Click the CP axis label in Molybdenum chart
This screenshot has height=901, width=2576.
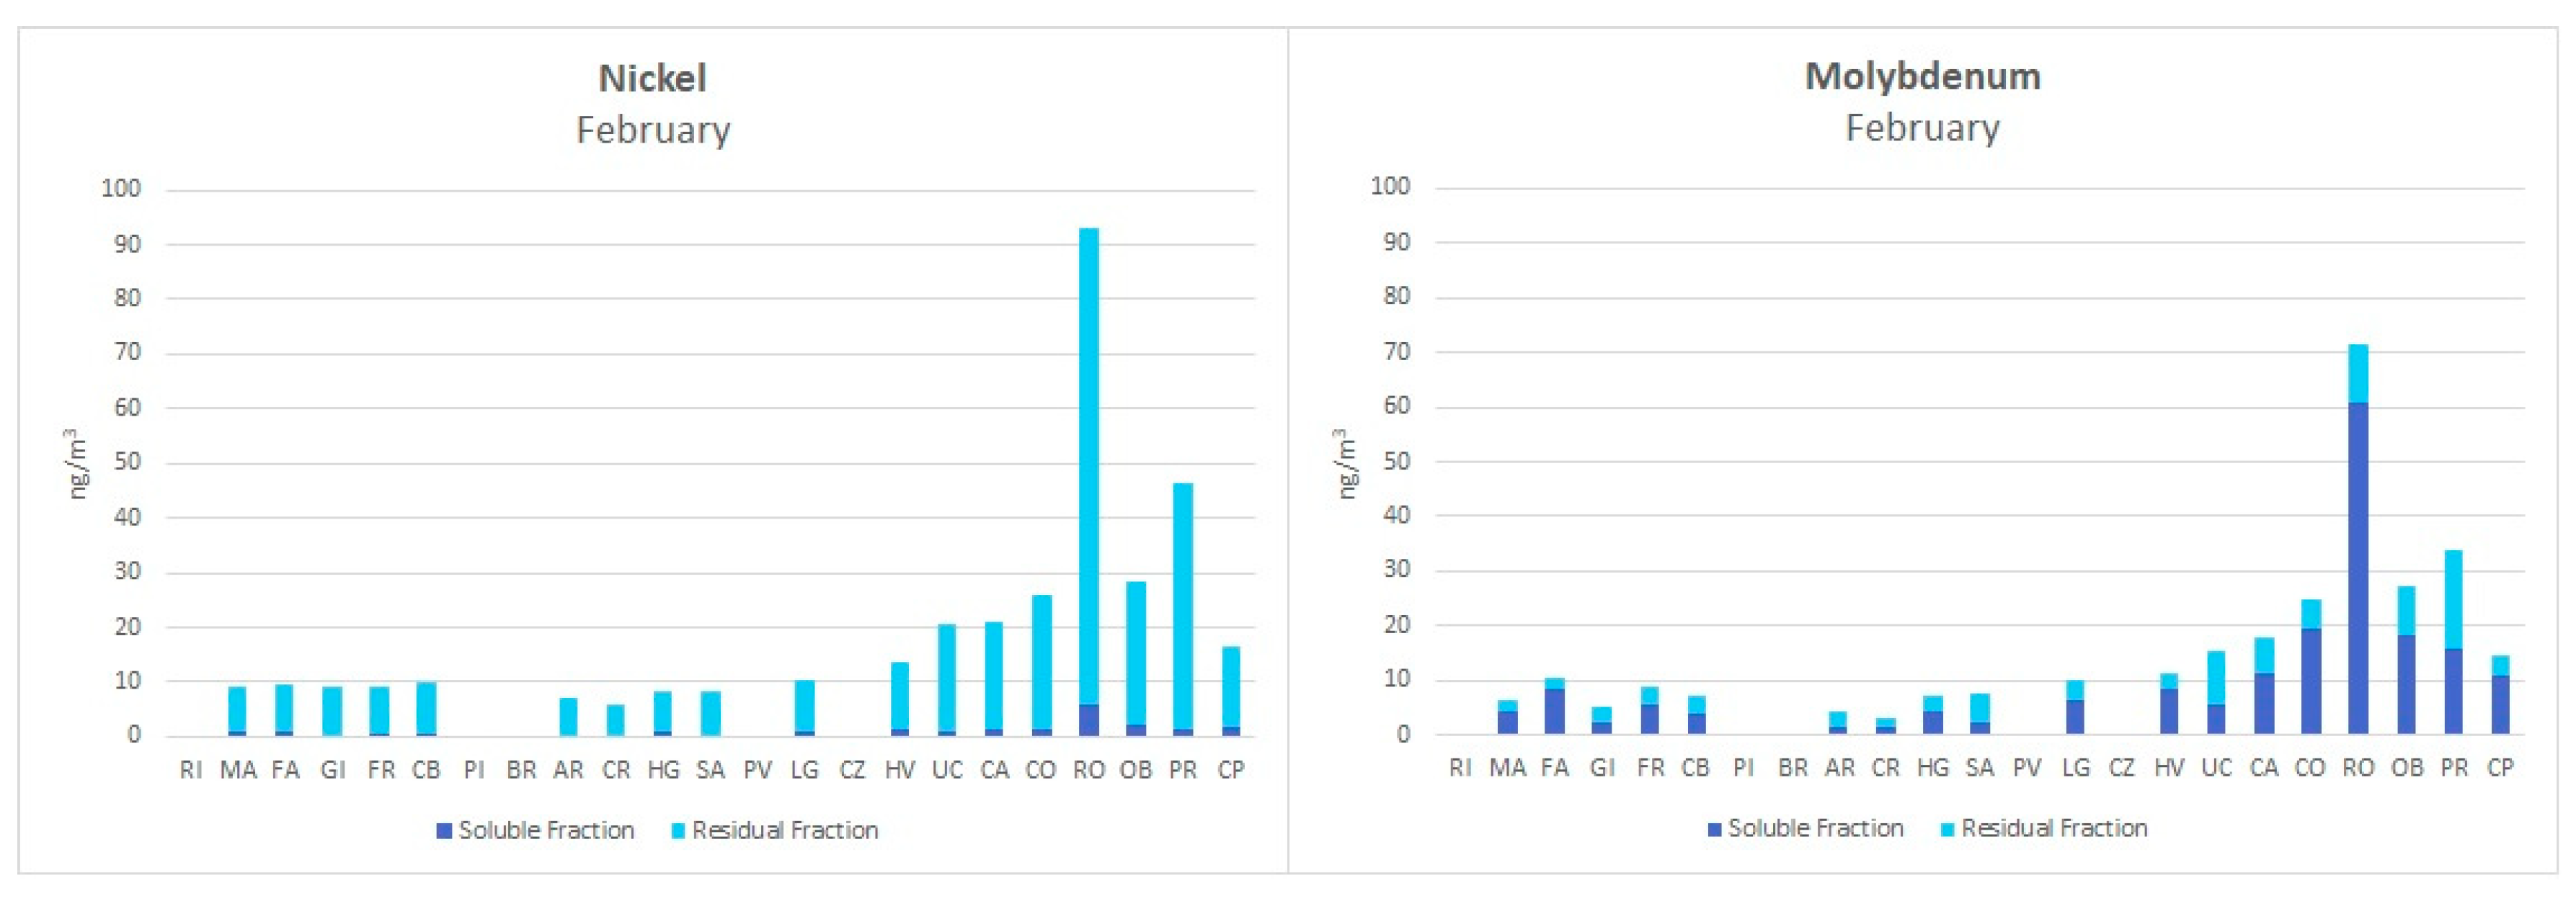[x=2500, y=768]
